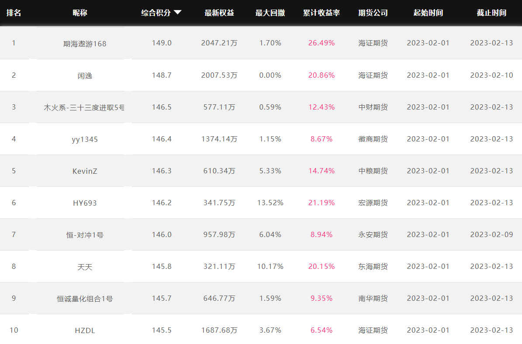Click the equity value 957.98万
Image resolution: width=522 pixels, height=344 pixels.
click(x=219, y=234)
